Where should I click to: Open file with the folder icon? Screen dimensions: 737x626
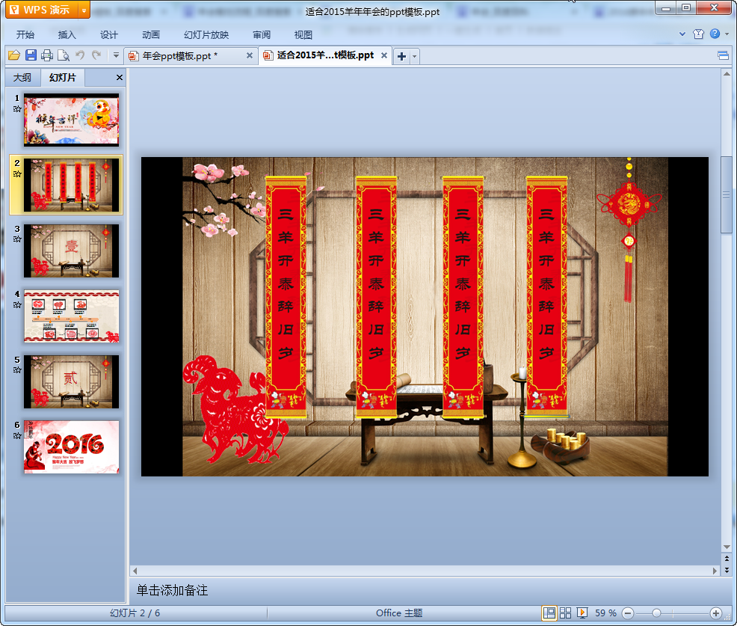[x=14, y=55]
